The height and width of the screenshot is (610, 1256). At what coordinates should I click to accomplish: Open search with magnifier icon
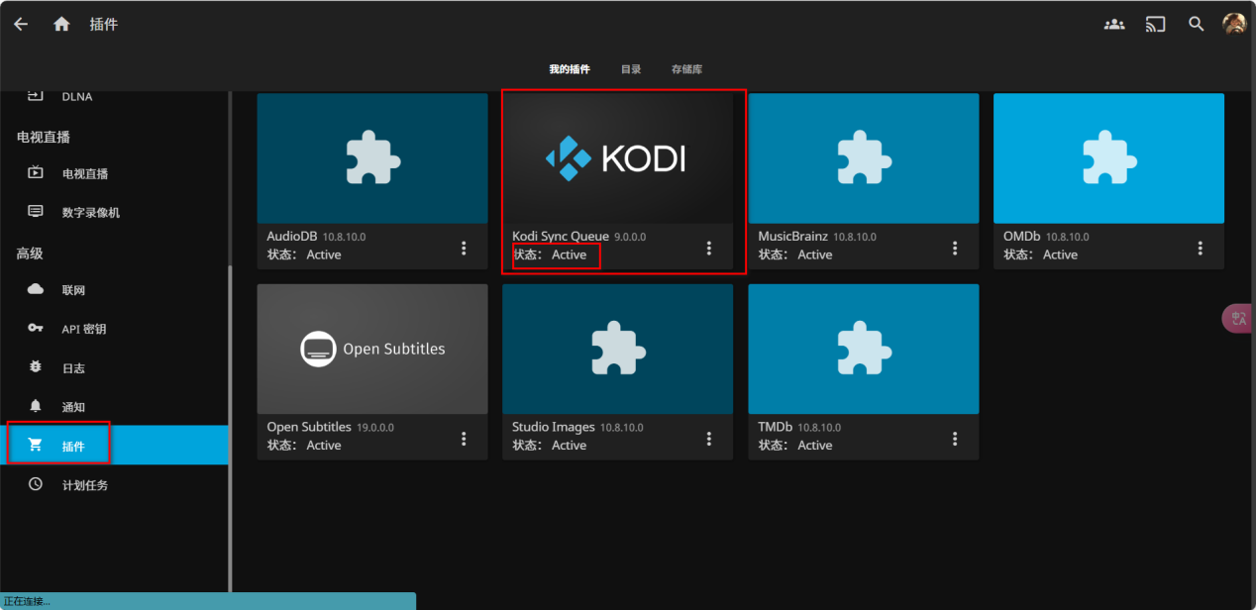coord(1197,25)
